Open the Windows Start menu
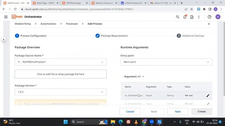Viewport: 225px width, 126px height. pyautogui.click(x=66, y=122)
